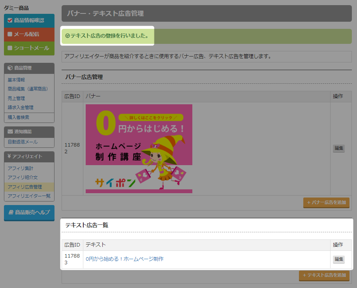Click the check icon in success message
Screen dimensions: 357x288
[68, 36]
